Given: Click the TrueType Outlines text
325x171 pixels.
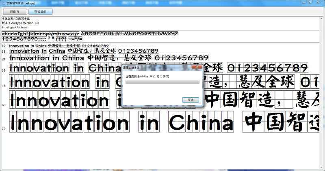Looking at the screenshot, I should coord(14,27).
